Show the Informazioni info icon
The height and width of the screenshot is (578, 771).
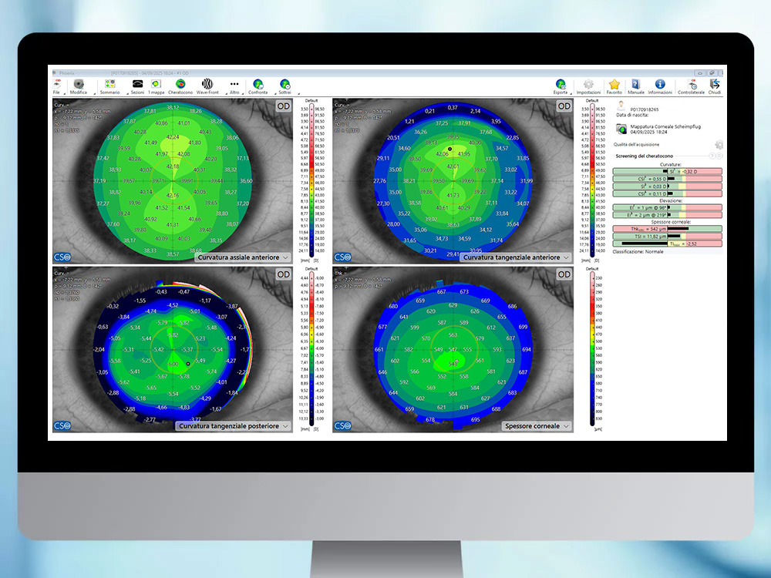pyautogui.click(x=660, y=85)
